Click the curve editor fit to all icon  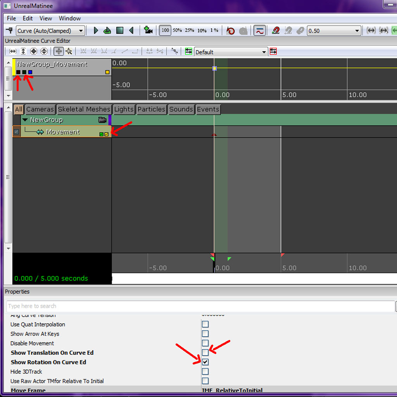coord(34,52)
